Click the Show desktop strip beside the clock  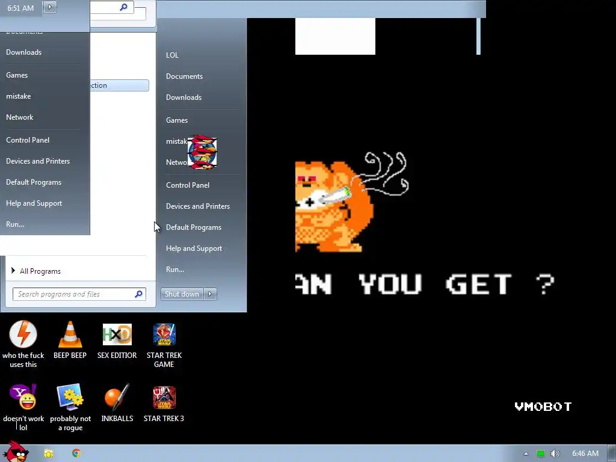tap(612, 454)
